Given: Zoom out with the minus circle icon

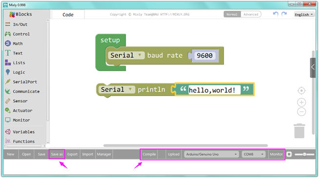Looking at the screenshot, I should pyautogui.click(x=301, y=112).
